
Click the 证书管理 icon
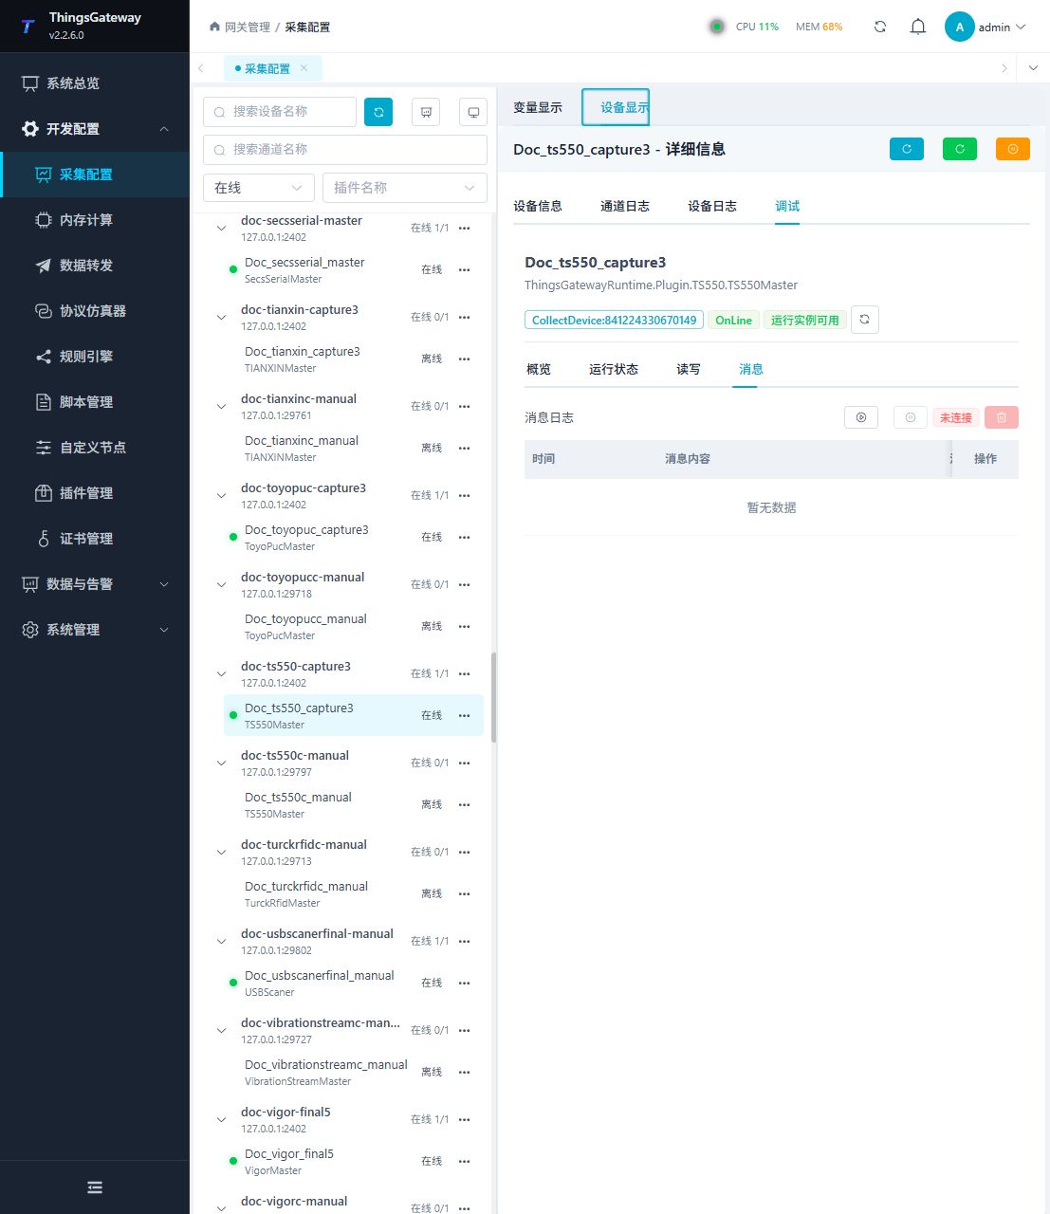tap(44, 539)
